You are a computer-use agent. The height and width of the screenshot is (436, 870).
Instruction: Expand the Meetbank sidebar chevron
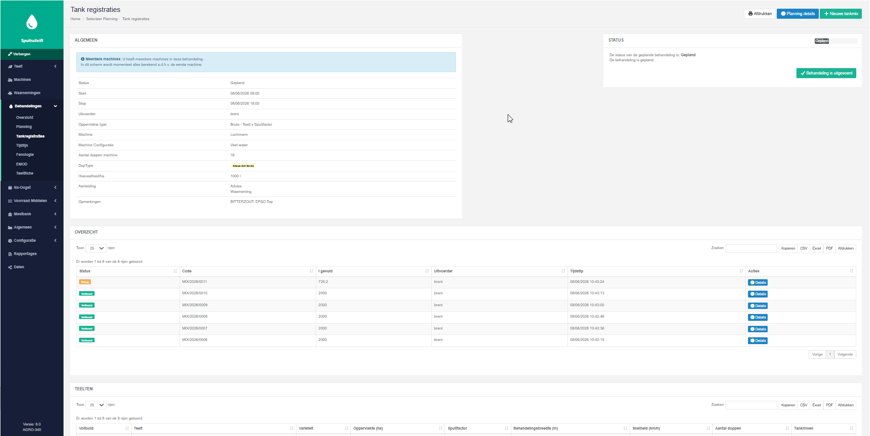tap(55, 214)
